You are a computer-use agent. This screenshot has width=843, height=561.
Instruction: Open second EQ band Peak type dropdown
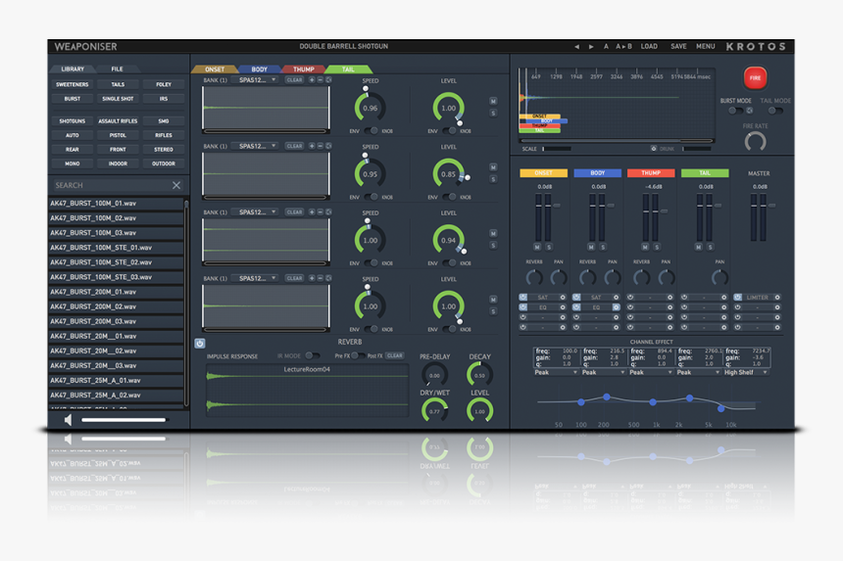(603, 373)
